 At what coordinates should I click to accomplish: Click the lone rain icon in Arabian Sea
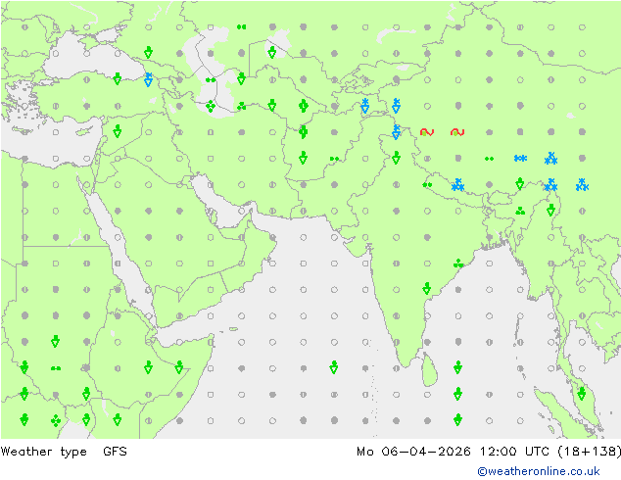click(334, 367)
